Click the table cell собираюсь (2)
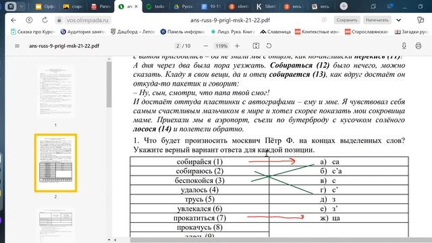Image resolution: width=432 pixels, height=243 pixels. (x=200, y=171)
